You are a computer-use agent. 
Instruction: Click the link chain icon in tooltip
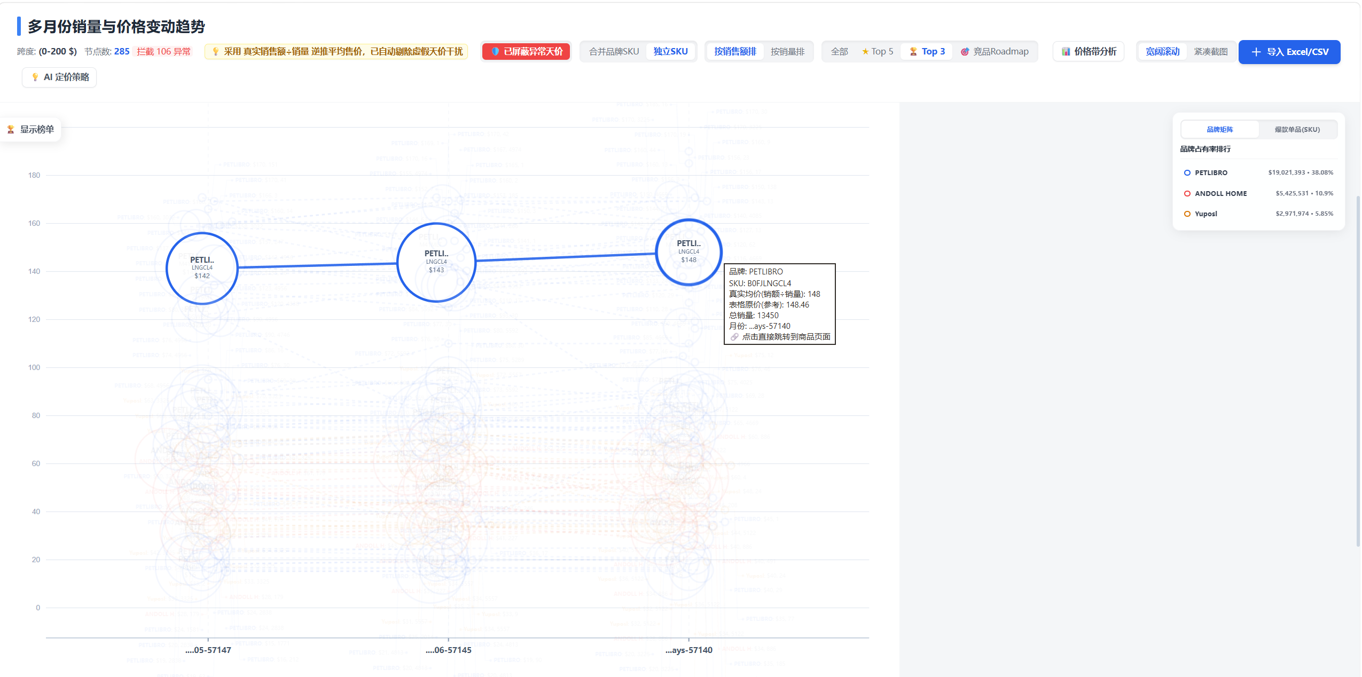(734, 337)
